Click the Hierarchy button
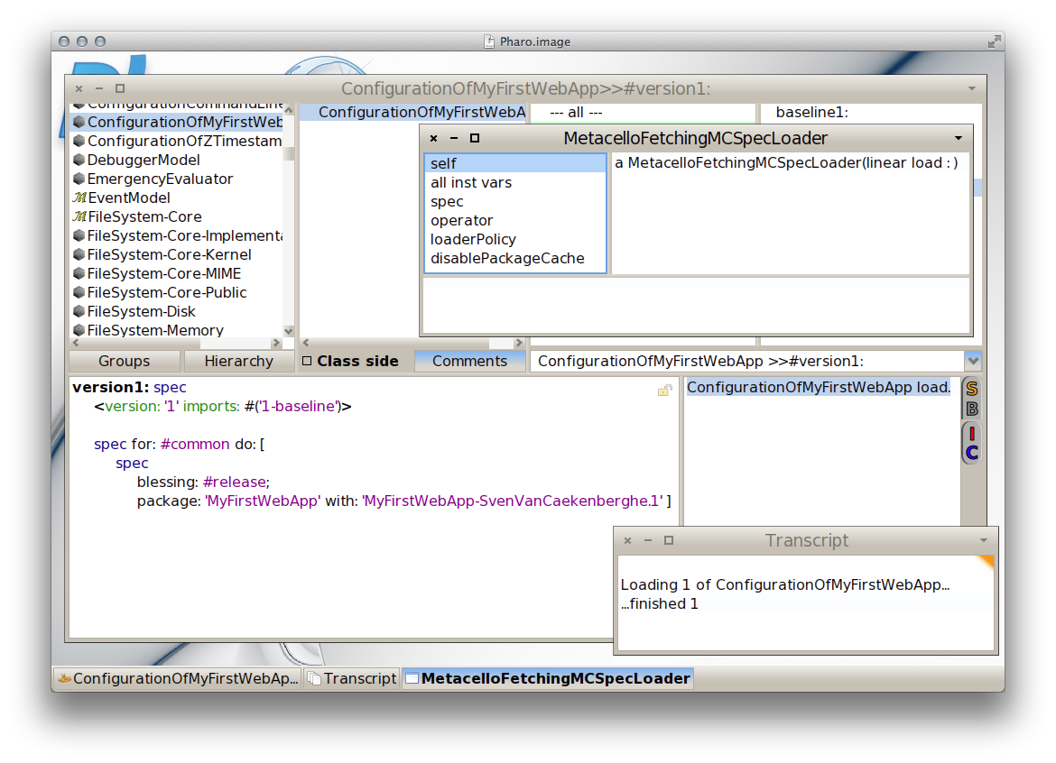 coord(239,362)
